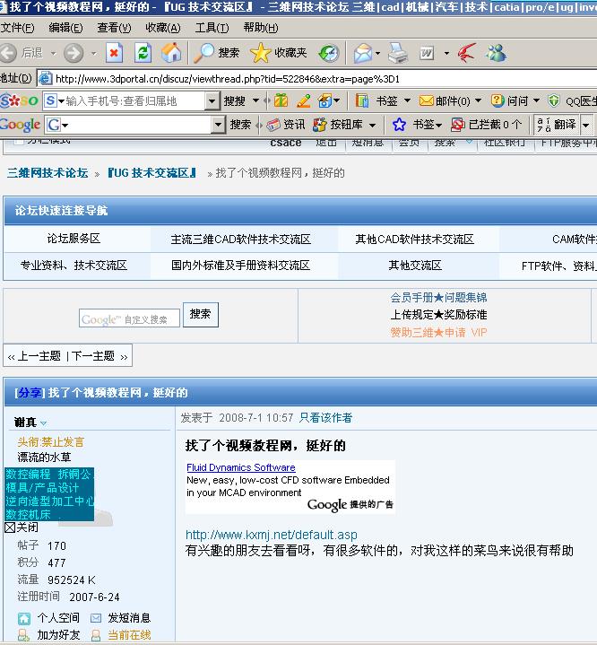Click the browser address bar URL field
Viewport: 597px width, 645px height.
[316, 79]
